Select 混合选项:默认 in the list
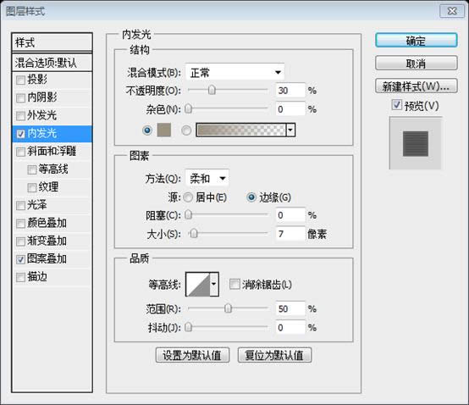469x405 pixels. (x=52, y=63)
